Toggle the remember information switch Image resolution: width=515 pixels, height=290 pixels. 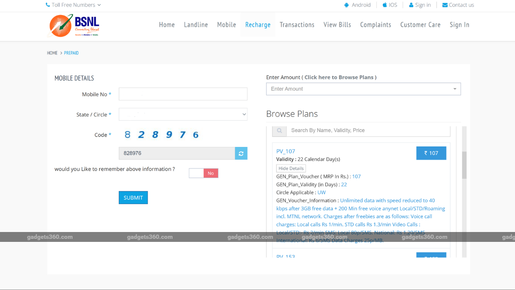coord(203,173)
